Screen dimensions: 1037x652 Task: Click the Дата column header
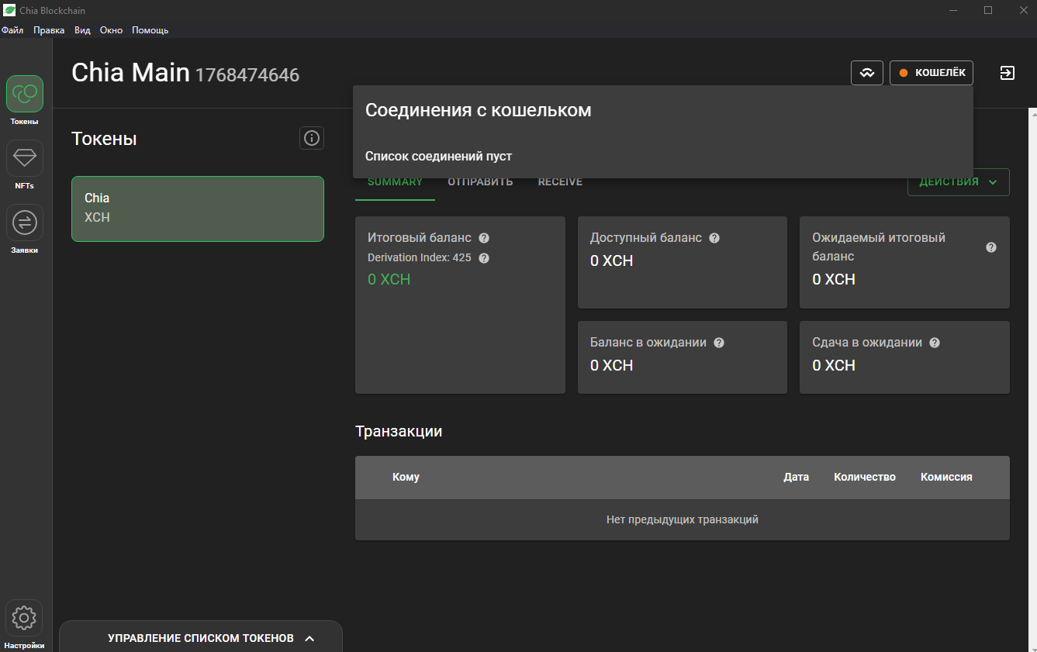pyautogui.click(x=796, y=477)
